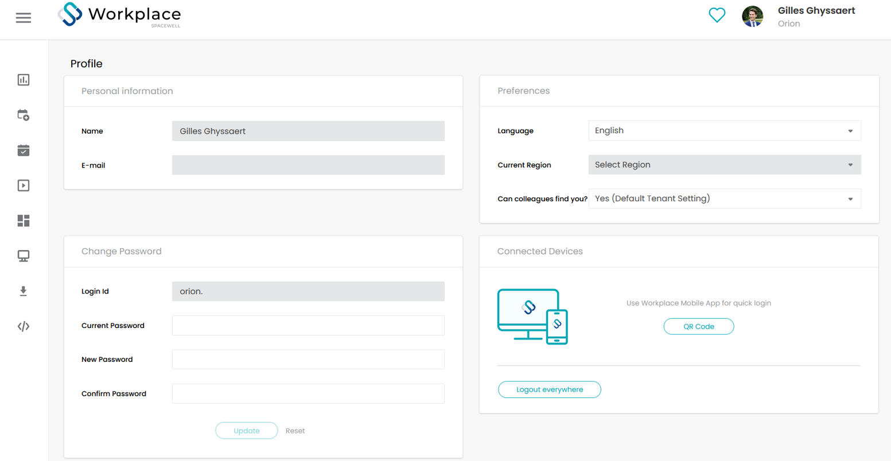
Task: Click the Gilles Ghyssaert username header
Action: pyautogui.click(x=816, y=10)
